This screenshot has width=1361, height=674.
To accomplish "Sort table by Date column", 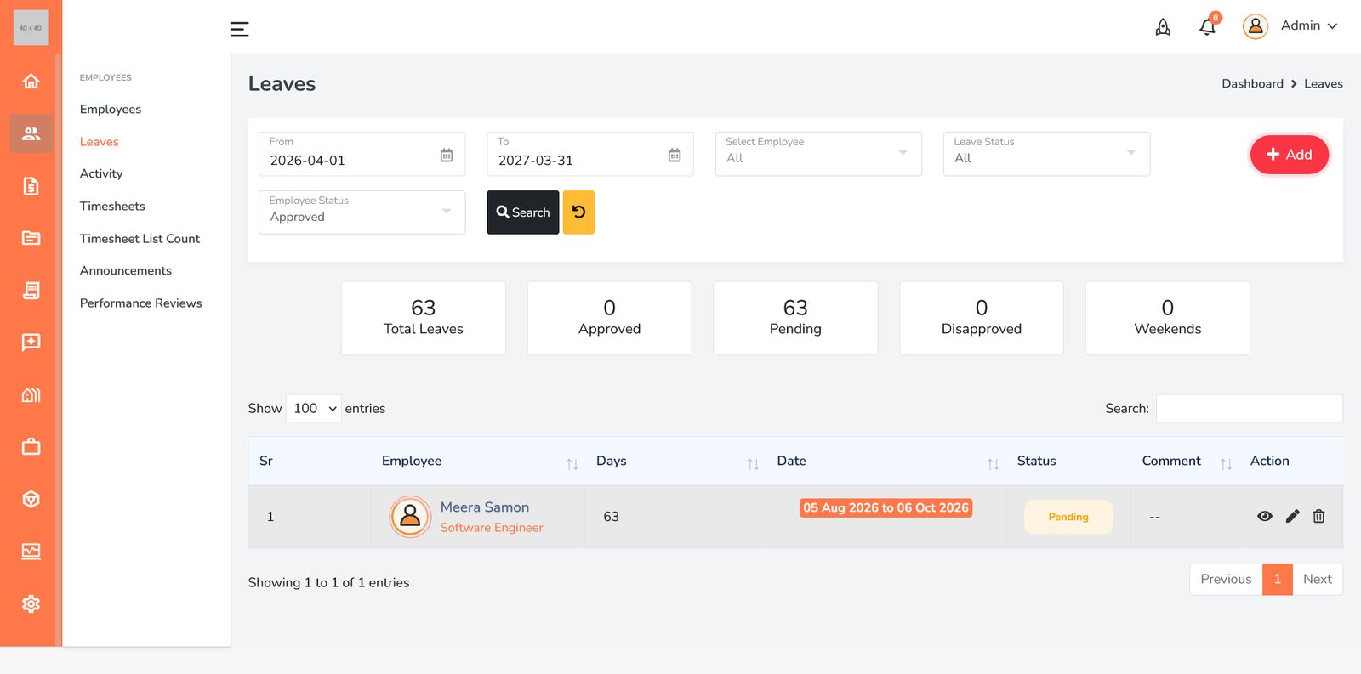I will (x=993, y=464).
